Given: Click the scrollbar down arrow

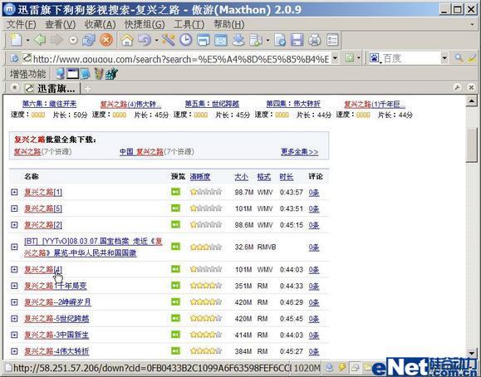Looking at the screenshot, I should [x=472, y=353].
